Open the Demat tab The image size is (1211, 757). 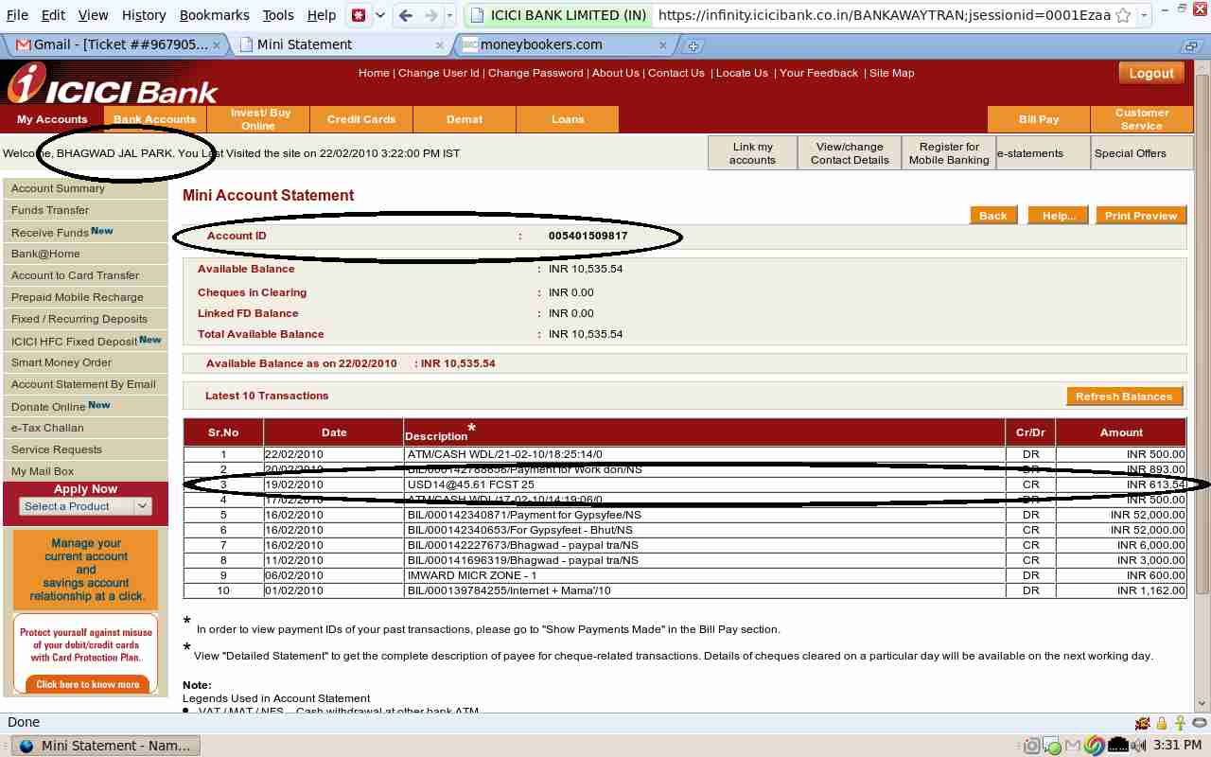click(x=465, y=119)
